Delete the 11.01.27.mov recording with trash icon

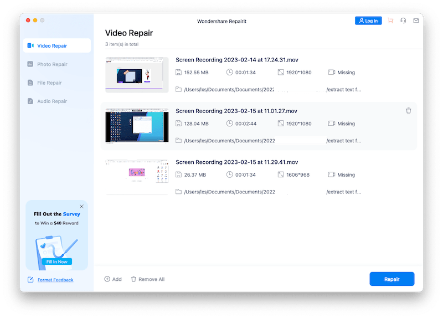(x=409, y=110)
